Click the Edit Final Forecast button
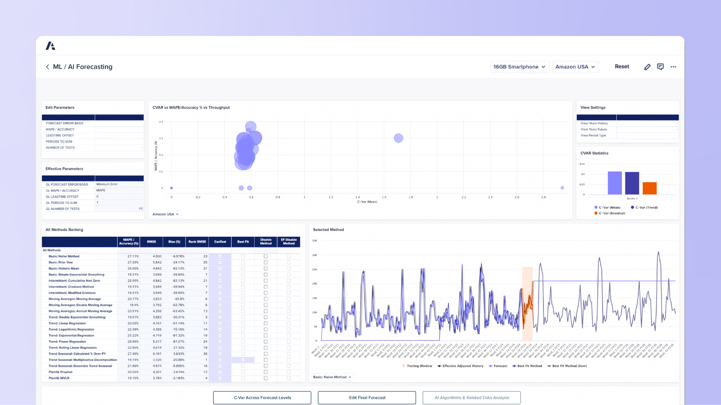Screen dimensions: 721x405 tap(367, 397)
